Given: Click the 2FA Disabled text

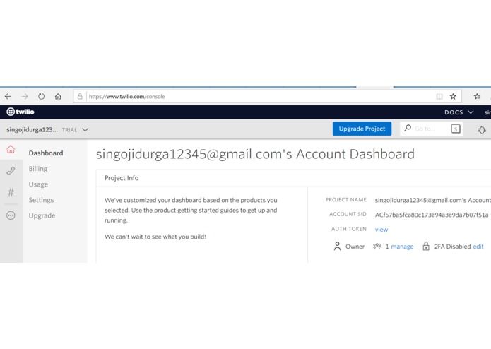Looking at the screenshot, I should point(452,247).
